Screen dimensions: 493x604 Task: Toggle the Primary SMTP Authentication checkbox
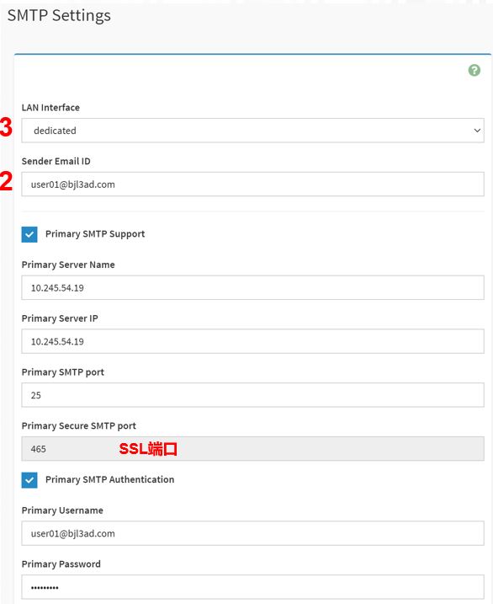tap(29, 480)
